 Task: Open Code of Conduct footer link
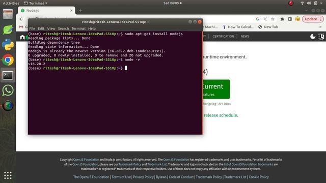coord(181,177)
